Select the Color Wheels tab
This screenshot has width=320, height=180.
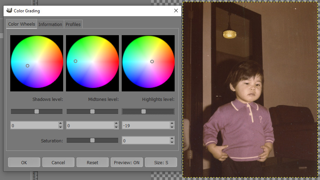click(x=22, y=24)
